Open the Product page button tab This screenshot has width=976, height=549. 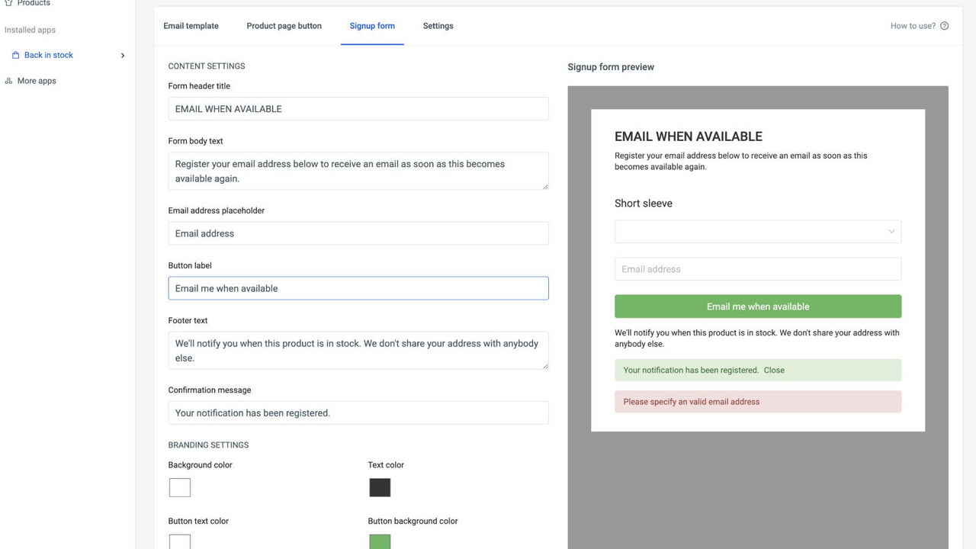click(284, 25)
